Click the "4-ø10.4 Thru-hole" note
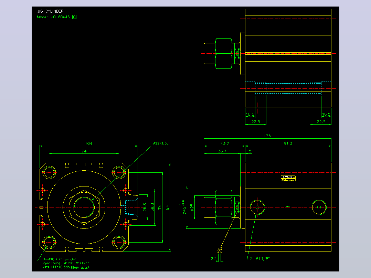371x278 pixels. click(60, 259)
